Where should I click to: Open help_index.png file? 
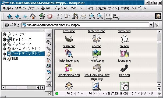click(x=69, y=56)
